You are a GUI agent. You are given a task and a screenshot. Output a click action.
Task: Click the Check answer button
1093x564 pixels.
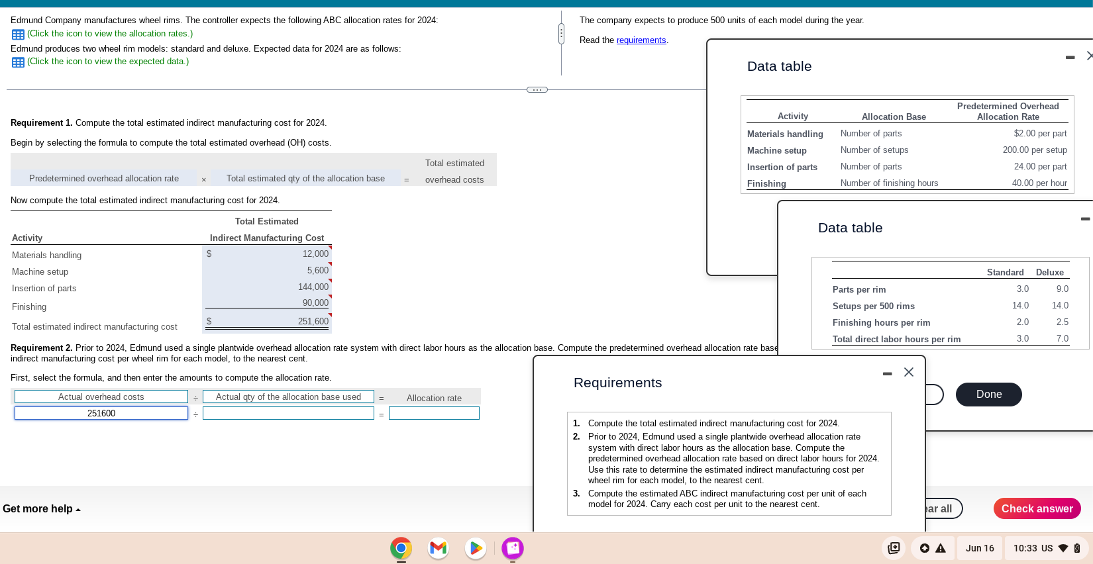(1037, 508)
